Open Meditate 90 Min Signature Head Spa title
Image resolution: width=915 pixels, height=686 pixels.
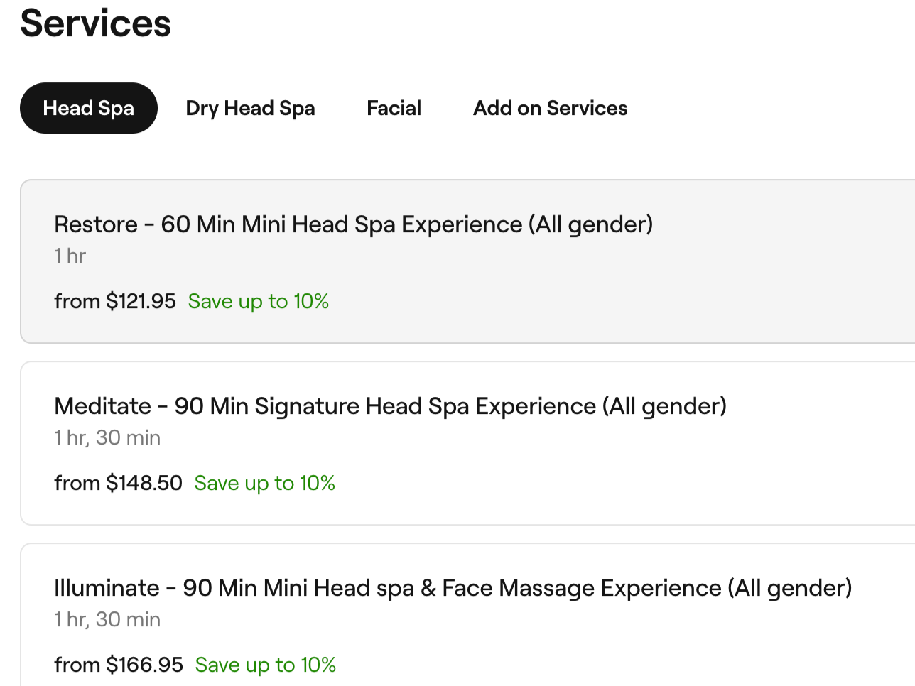point(390,406)
